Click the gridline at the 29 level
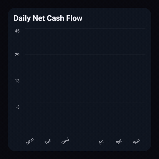159x159 pixels. point(85,55)
